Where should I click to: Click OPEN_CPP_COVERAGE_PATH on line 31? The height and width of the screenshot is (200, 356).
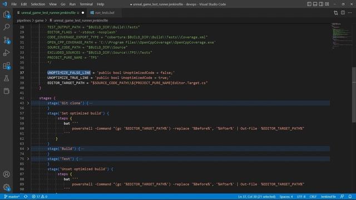point(70,42)
